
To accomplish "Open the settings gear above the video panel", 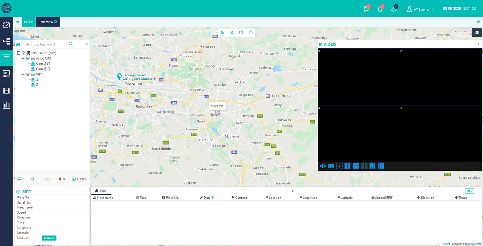I will coord(477,32).
